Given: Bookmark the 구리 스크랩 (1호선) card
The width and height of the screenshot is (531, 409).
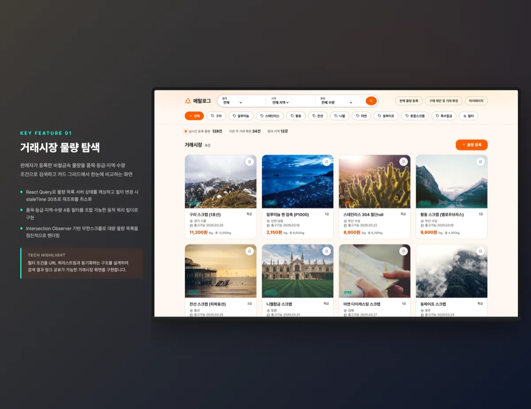Looking at the screenshot, I should coord(250,162).
